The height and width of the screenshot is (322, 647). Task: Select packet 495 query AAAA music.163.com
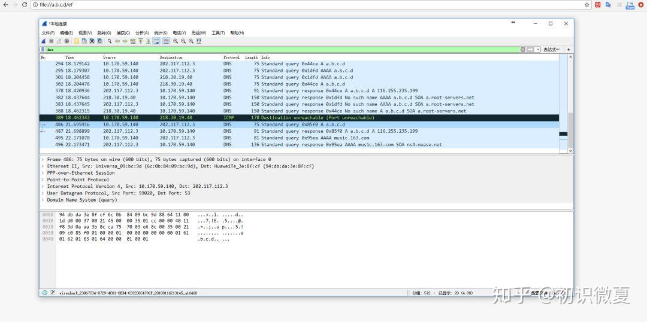(x=299, y=138)
